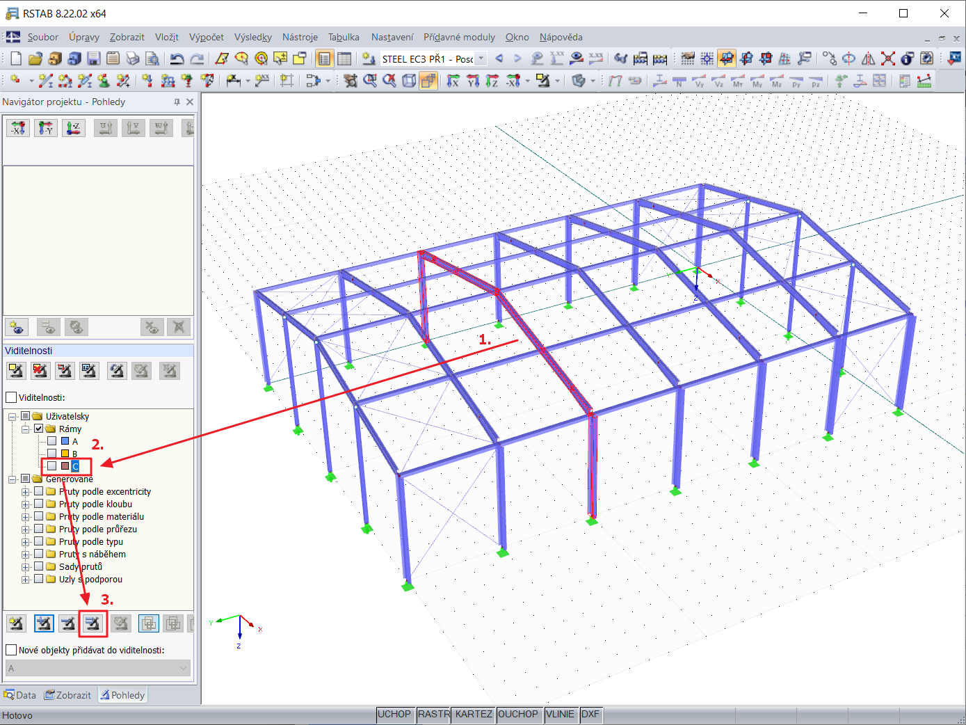Open the STEEL EC3 PŘ1 load case dropdown
This screenshot has width=966, height=725.
click(481, 59)
